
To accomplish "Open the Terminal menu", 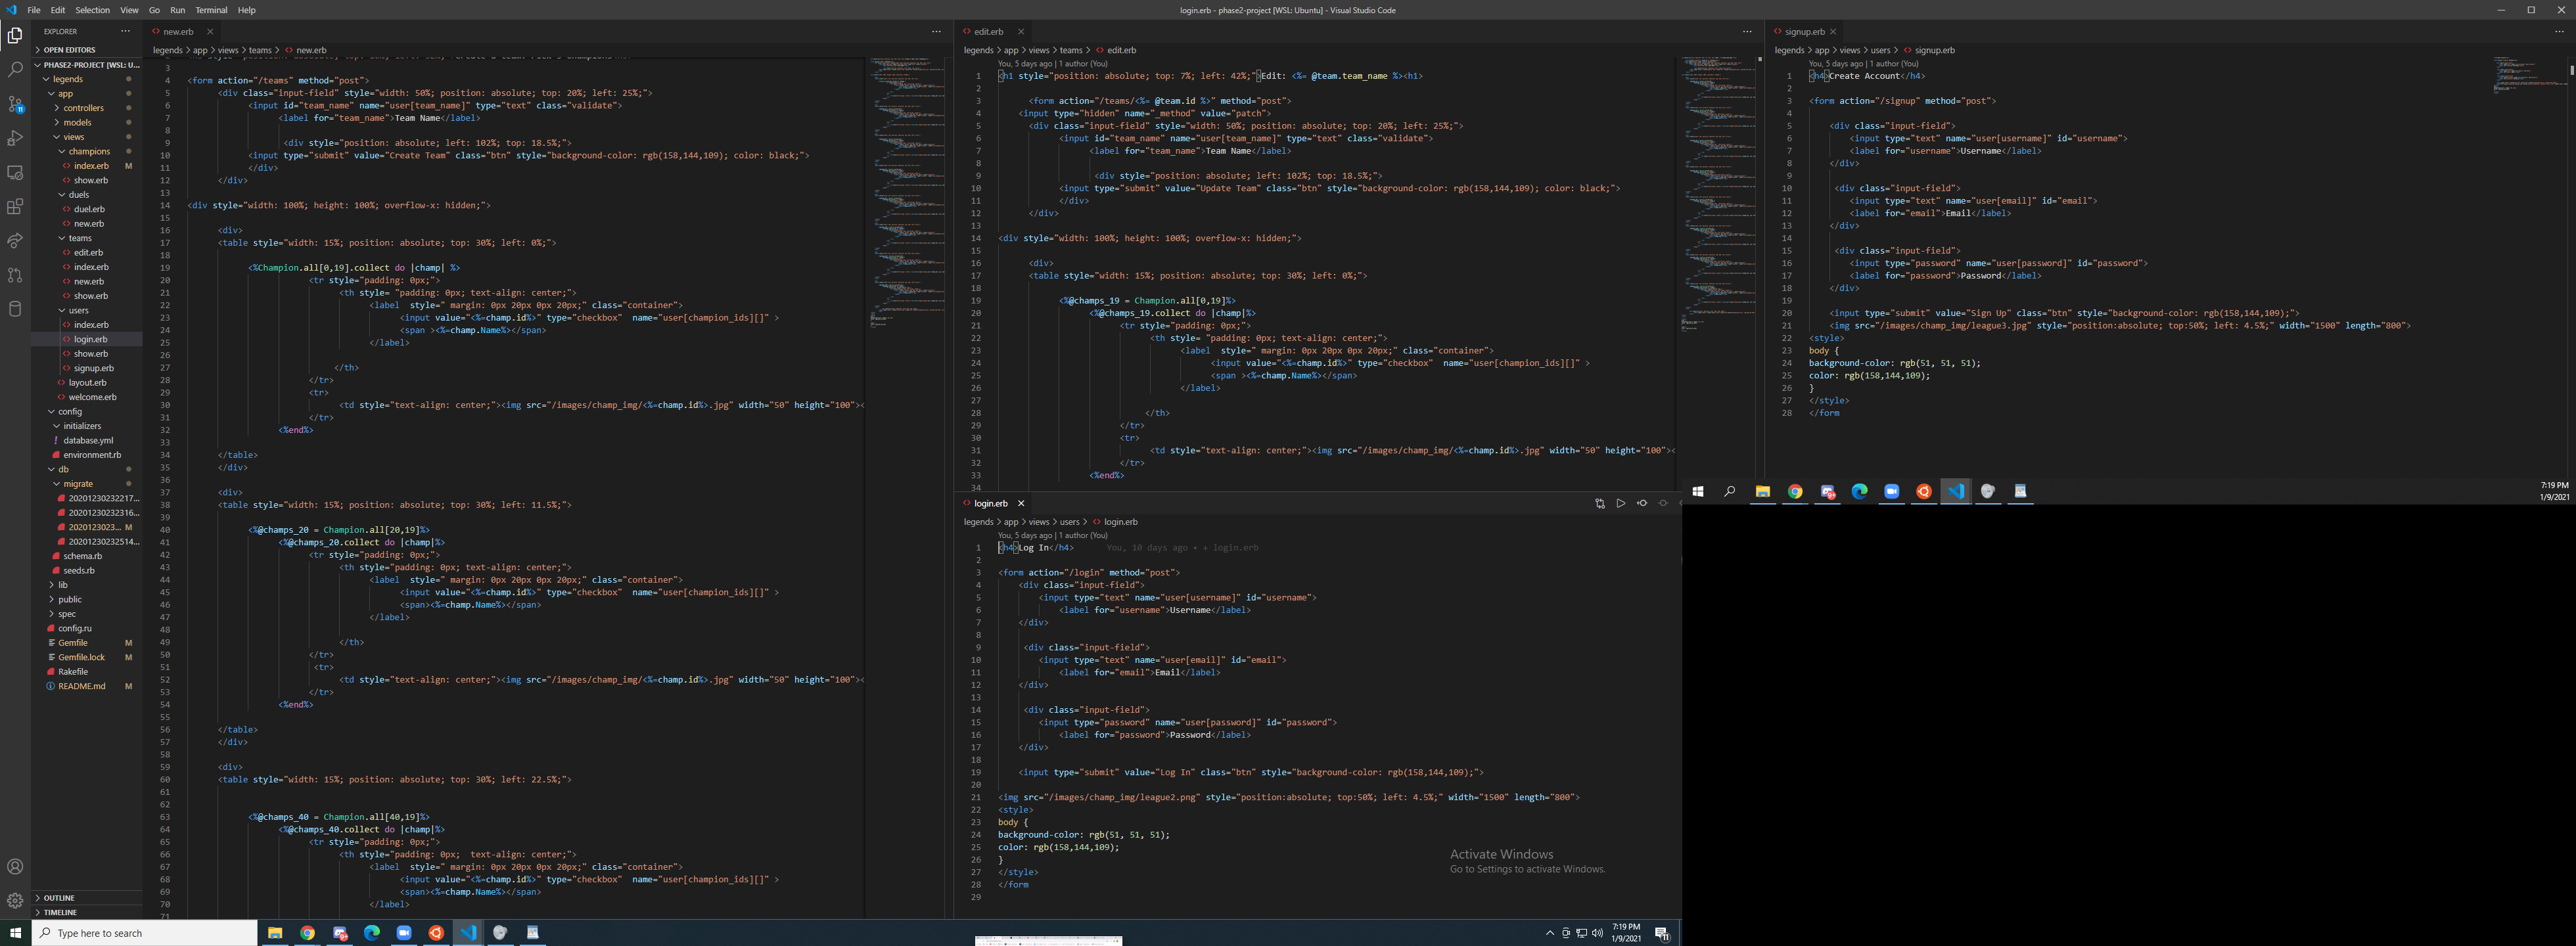I will pos(211,10).
